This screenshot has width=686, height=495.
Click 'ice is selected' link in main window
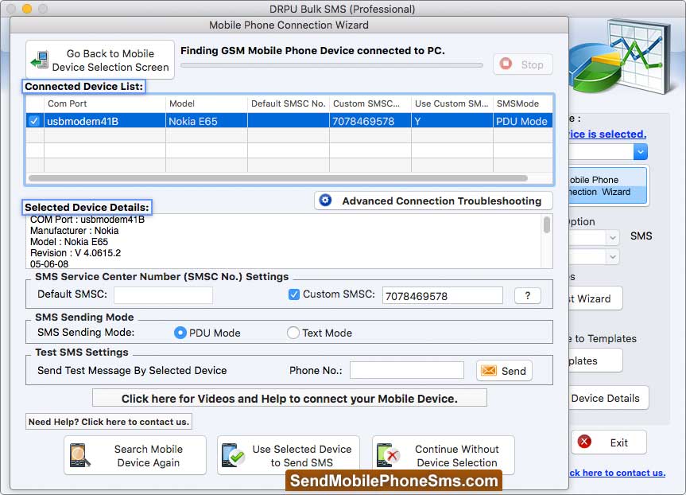[x=607, y=134]
